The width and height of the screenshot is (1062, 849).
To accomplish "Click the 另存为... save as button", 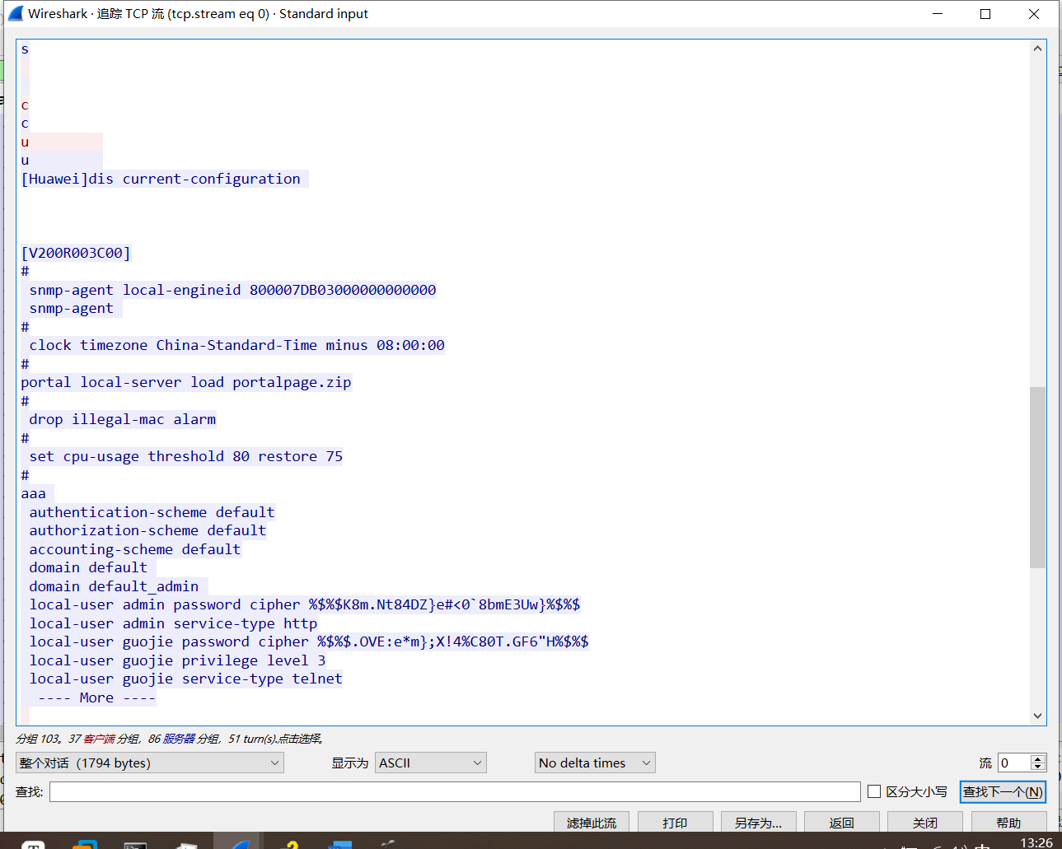I will 758,822.
